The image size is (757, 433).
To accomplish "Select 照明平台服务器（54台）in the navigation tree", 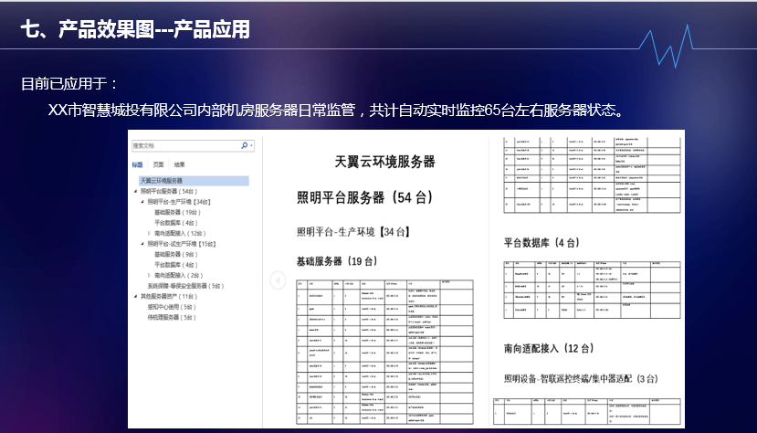I will pyautogui.click(x=169, y=191).
